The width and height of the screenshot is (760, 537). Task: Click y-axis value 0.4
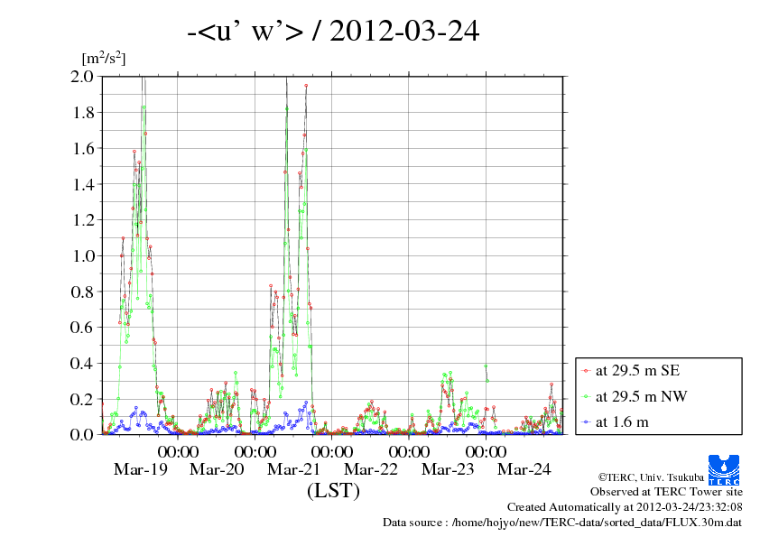click(82, 363)
